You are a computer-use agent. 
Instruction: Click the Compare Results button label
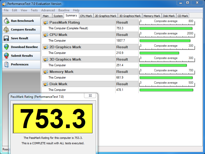(x=23, y=30)
